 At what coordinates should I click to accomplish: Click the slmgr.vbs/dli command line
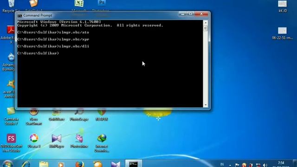point(53,46)
